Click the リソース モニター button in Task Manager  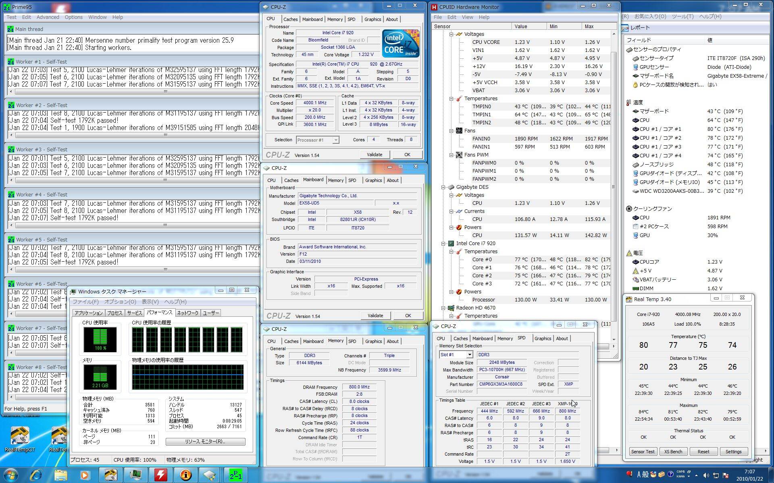205,442
